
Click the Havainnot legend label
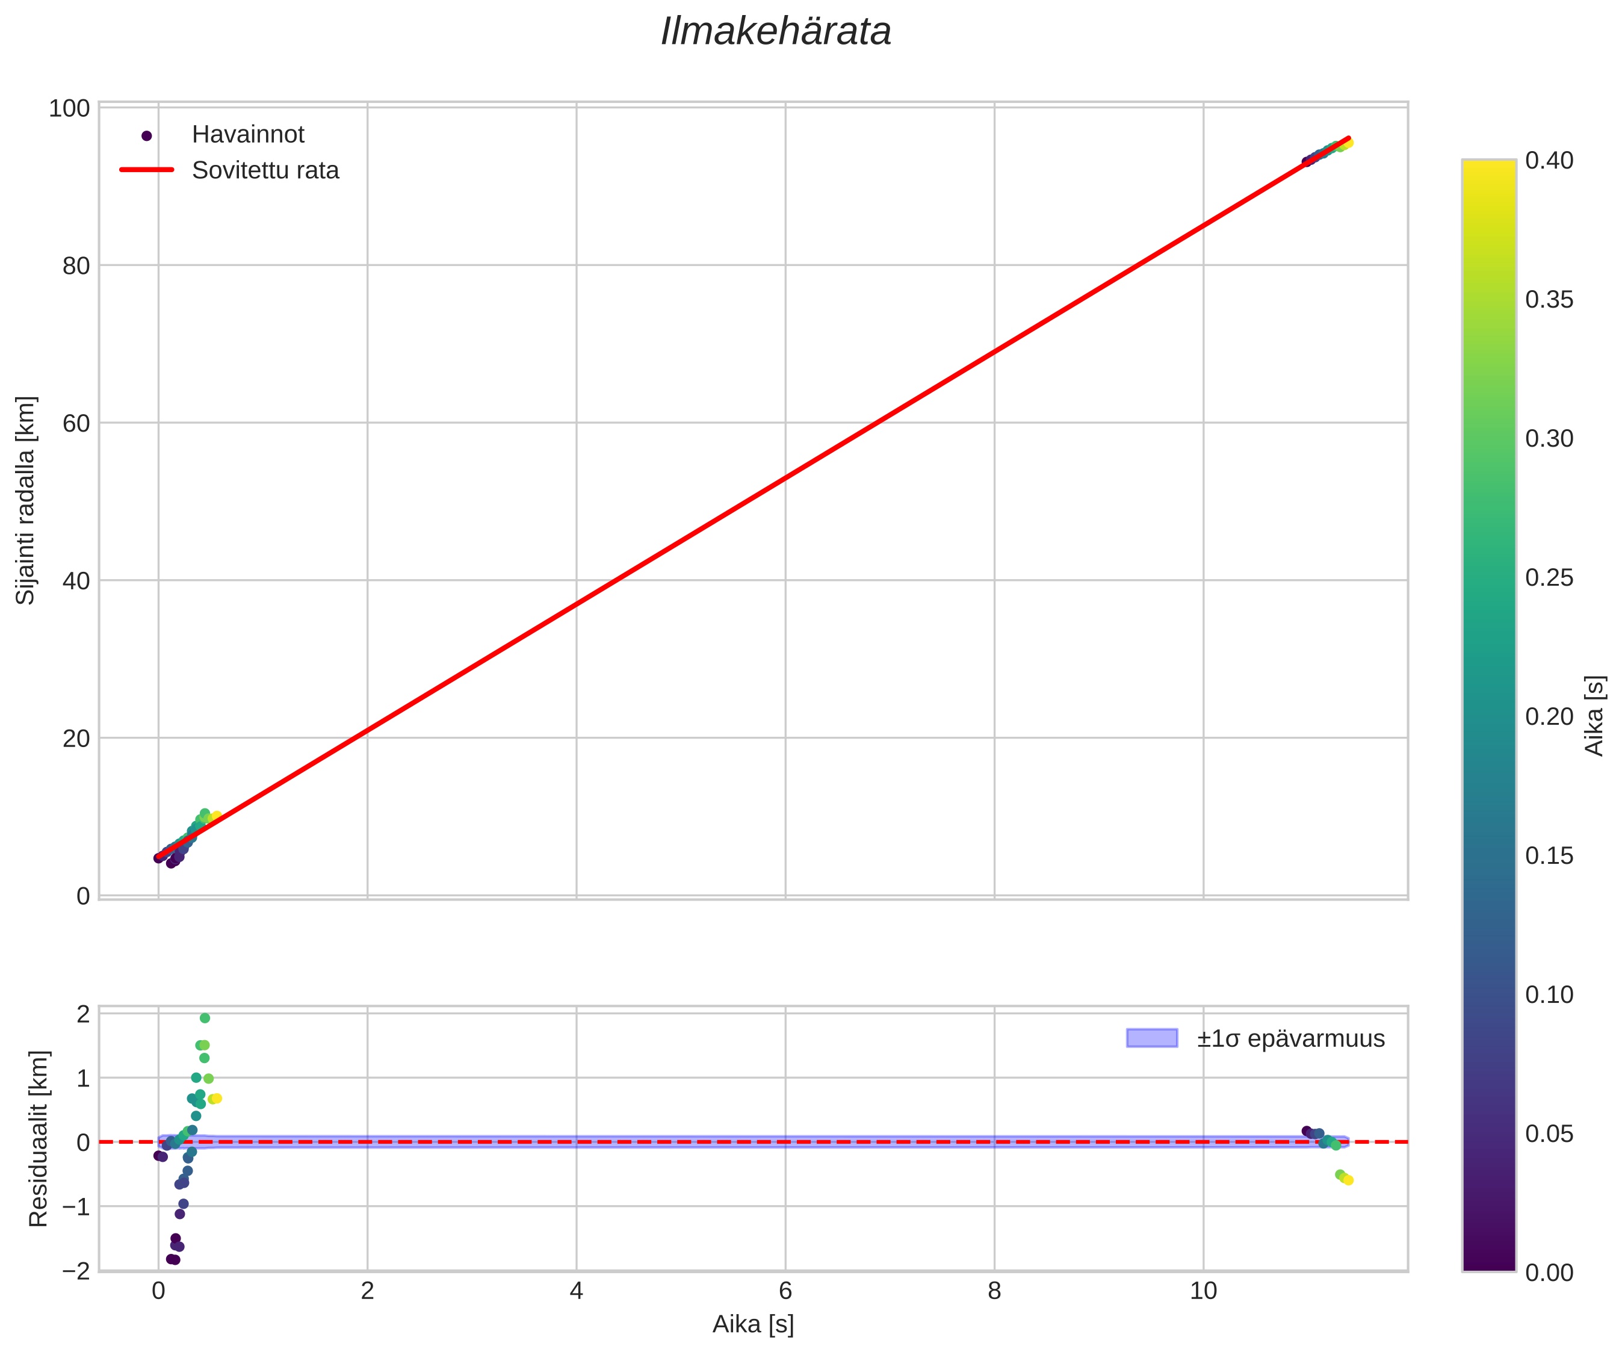(248, 135)
